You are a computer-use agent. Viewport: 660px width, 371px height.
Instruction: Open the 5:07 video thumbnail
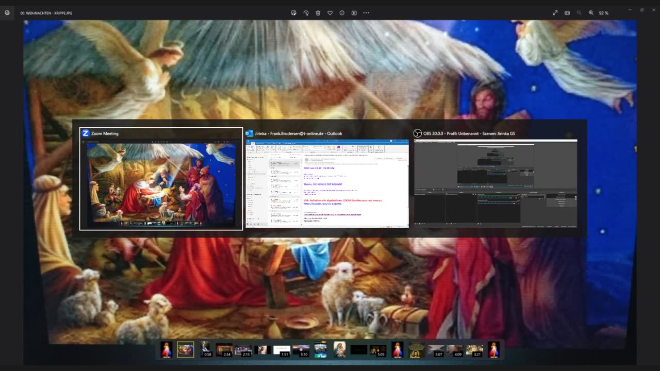(436, 350)
